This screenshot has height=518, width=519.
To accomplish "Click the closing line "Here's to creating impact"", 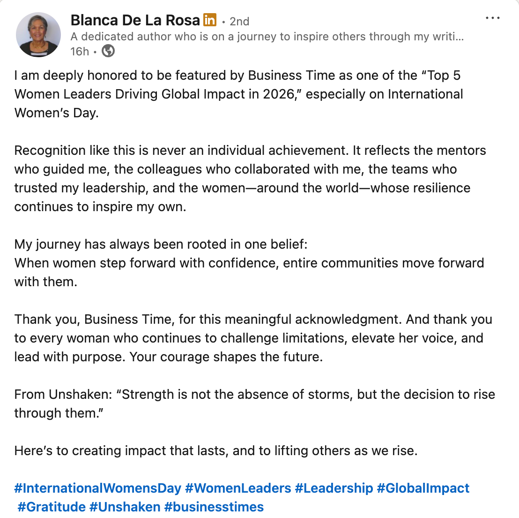I will click(215, 450).
